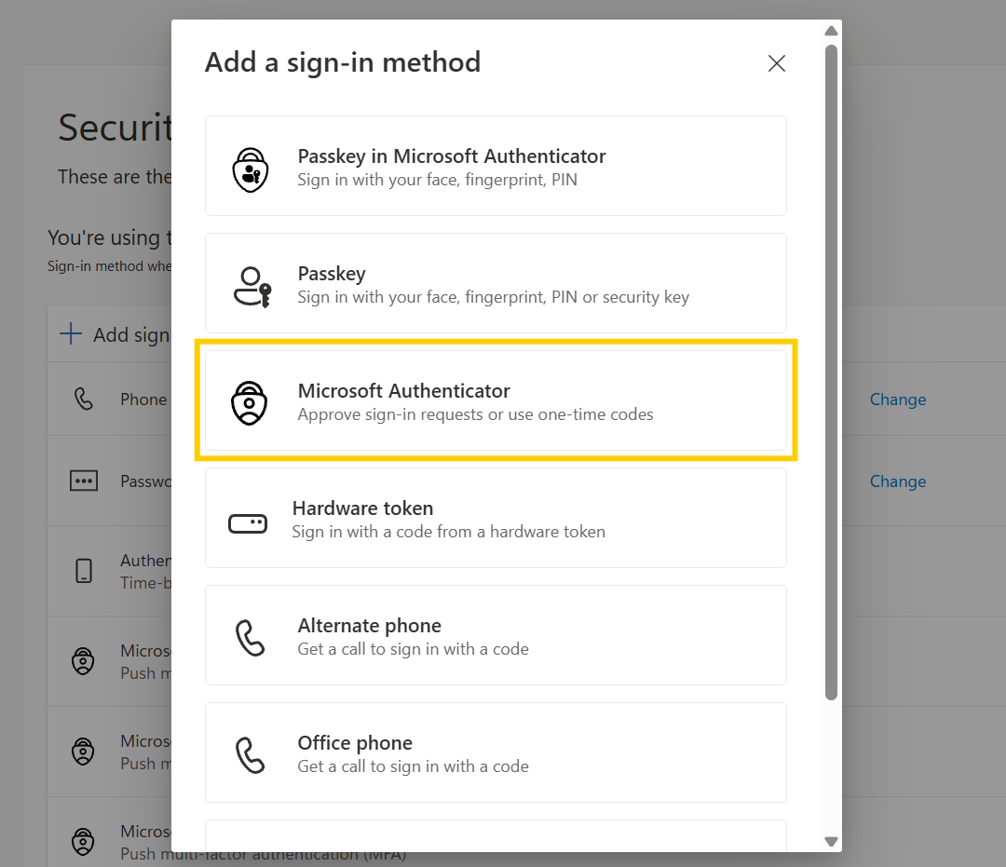Click the plus icon for Add sign-in method
The height and width of the screenshot is (867, 1006).
[71, 334]
